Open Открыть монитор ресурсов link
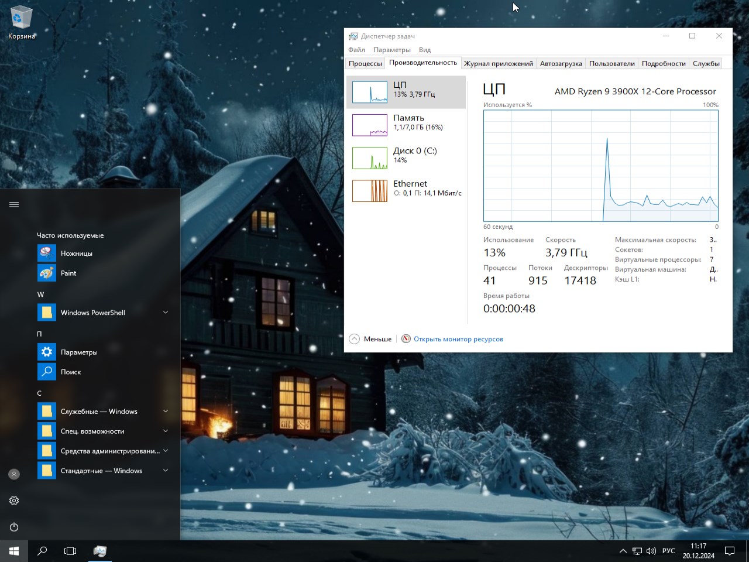 (x=458, y=338)
